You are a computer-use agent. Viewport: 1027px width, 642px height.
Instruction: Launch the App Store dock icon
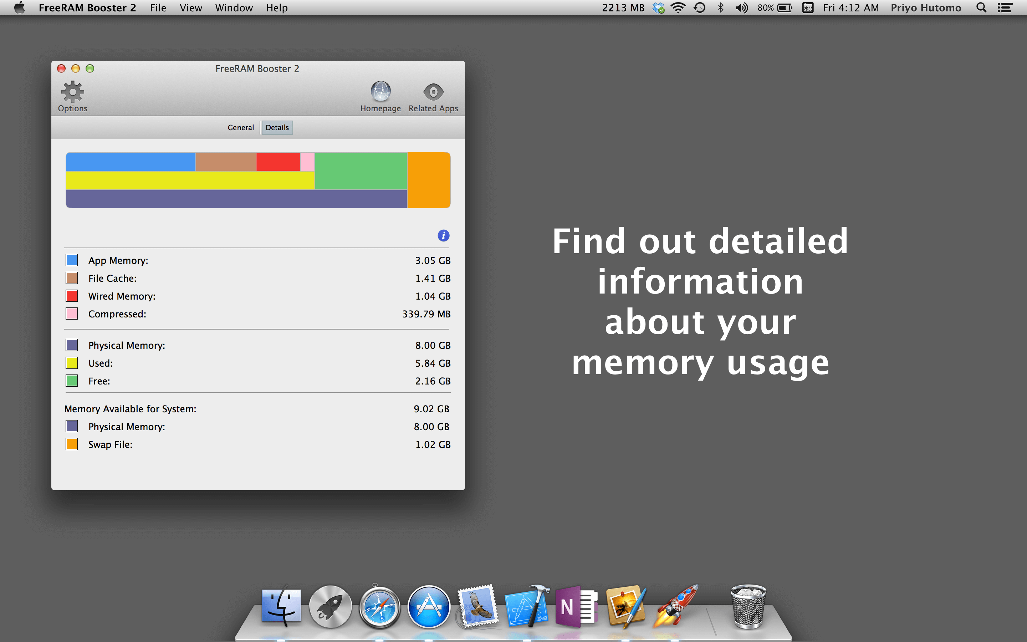click(x=429, y=607)
